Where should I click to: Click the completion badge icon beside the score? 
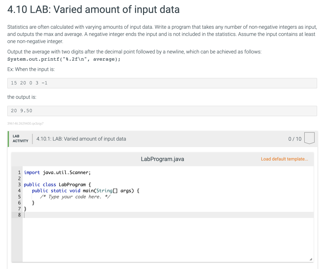click(309, 138)
